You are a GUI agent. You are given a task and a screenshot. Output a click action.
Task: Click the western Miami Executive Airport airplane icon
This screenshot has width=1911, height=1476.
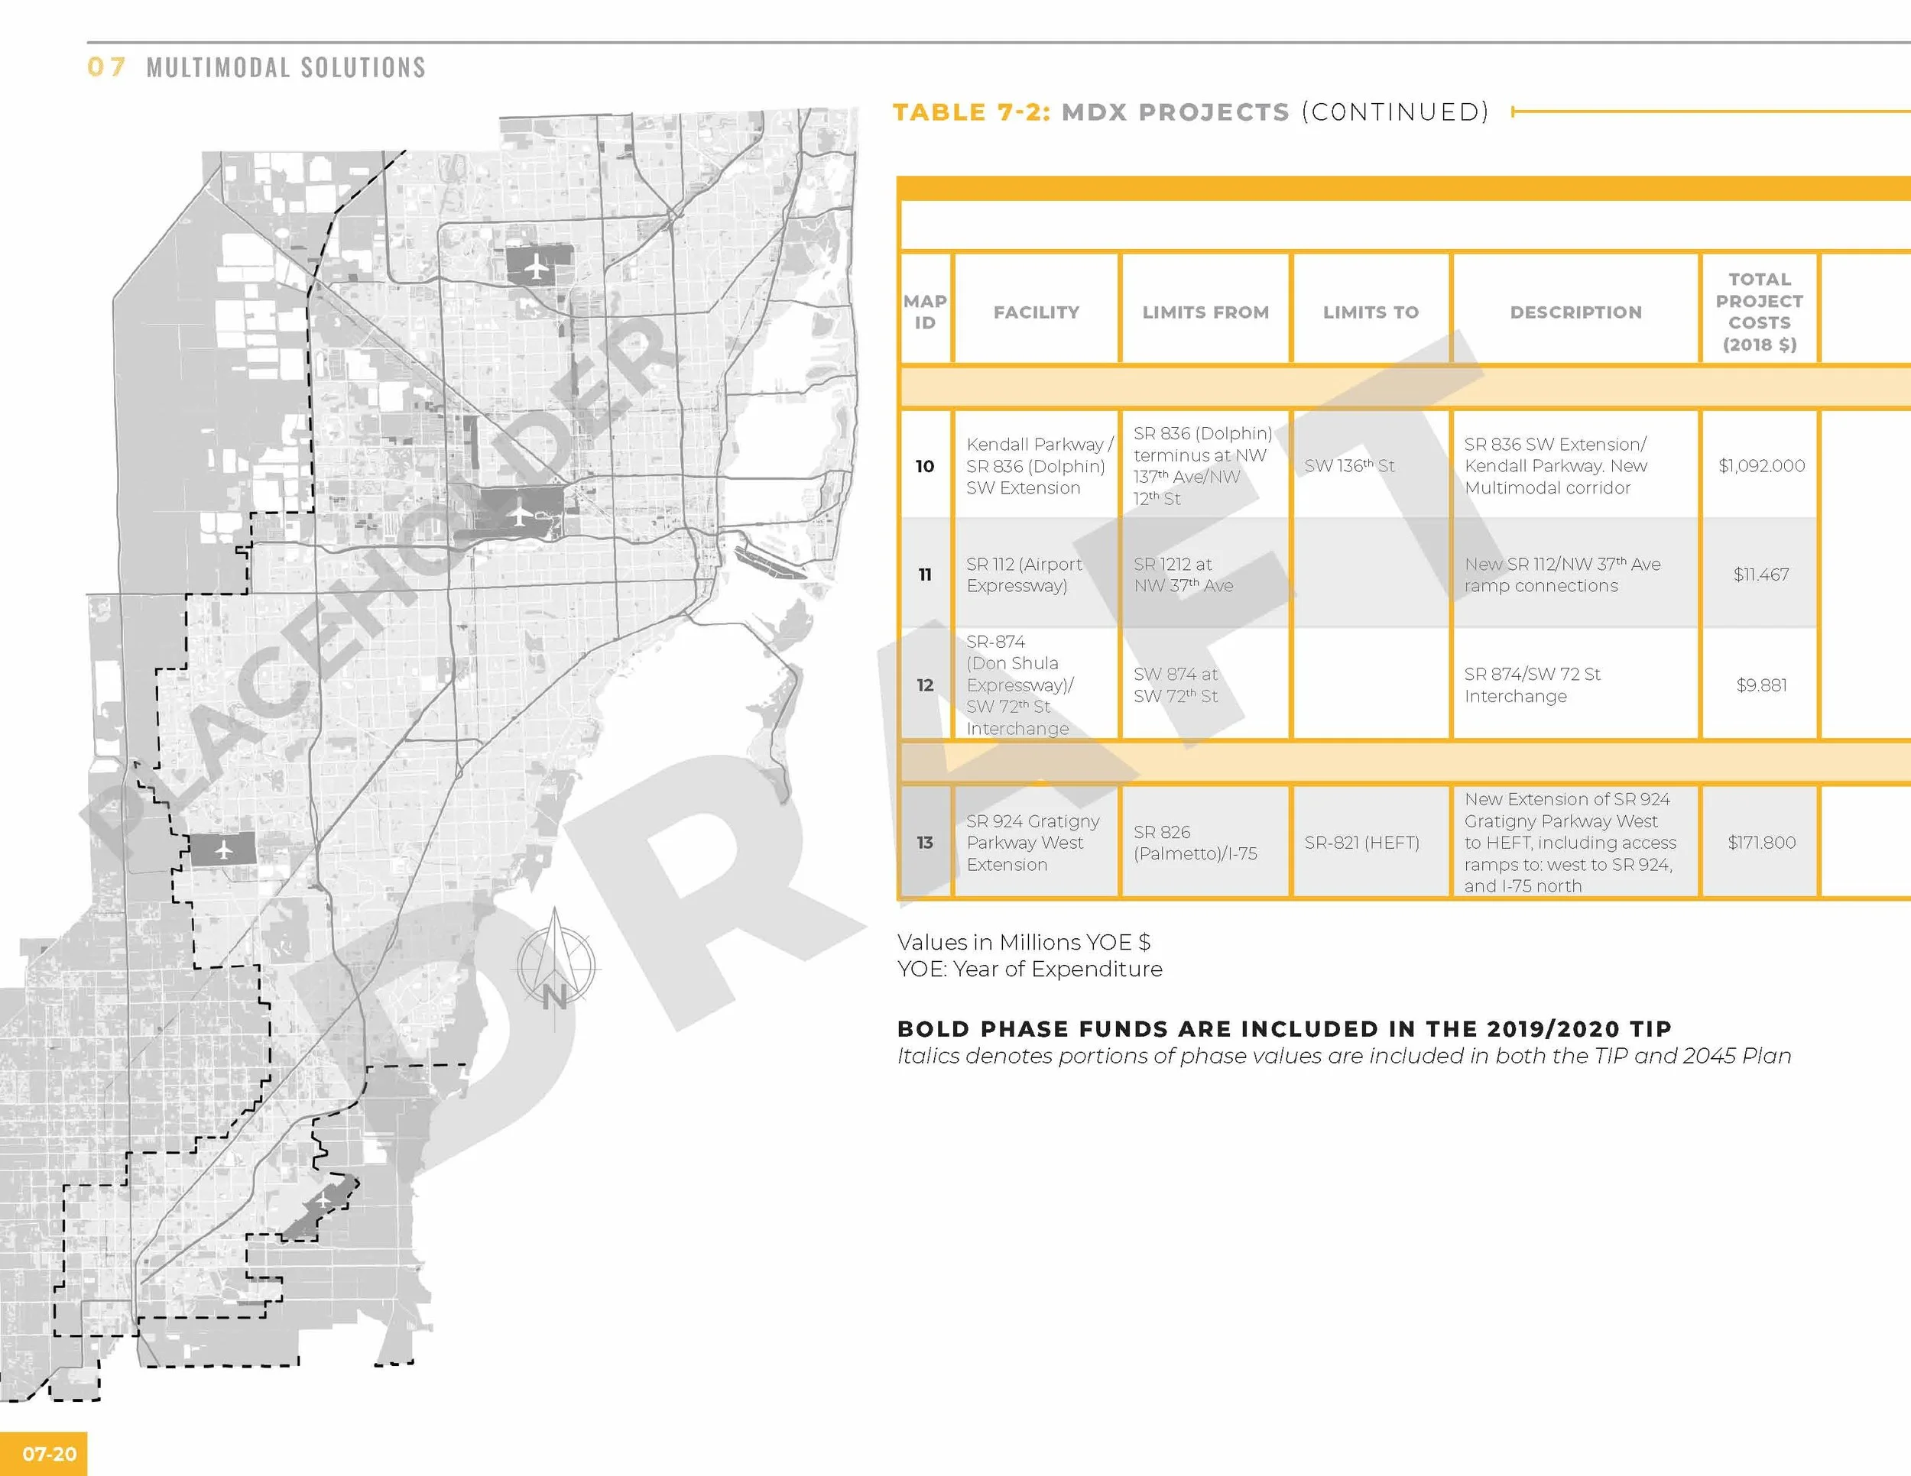coord(224,849)
